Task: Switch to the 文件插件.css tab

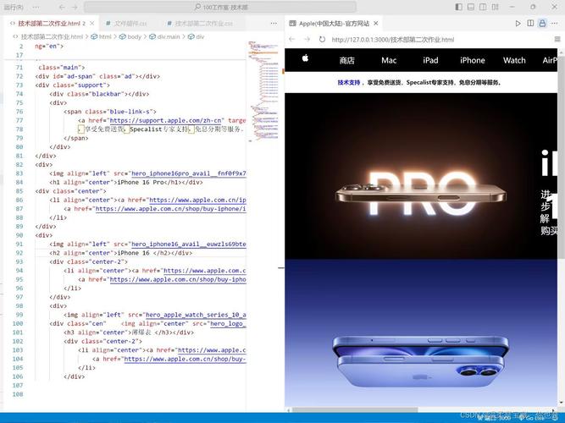Action: tap(130, 24)
